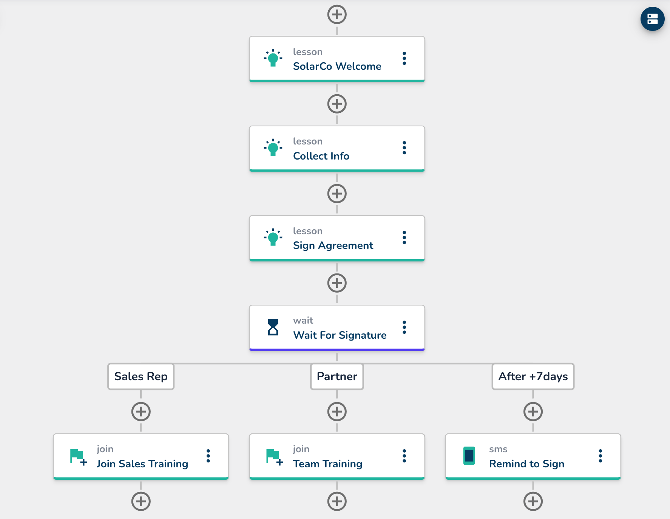Click the Wait For Signature hourglass icon
The height and width of the screenshot is (519, 670).
[x=273, y=327]
